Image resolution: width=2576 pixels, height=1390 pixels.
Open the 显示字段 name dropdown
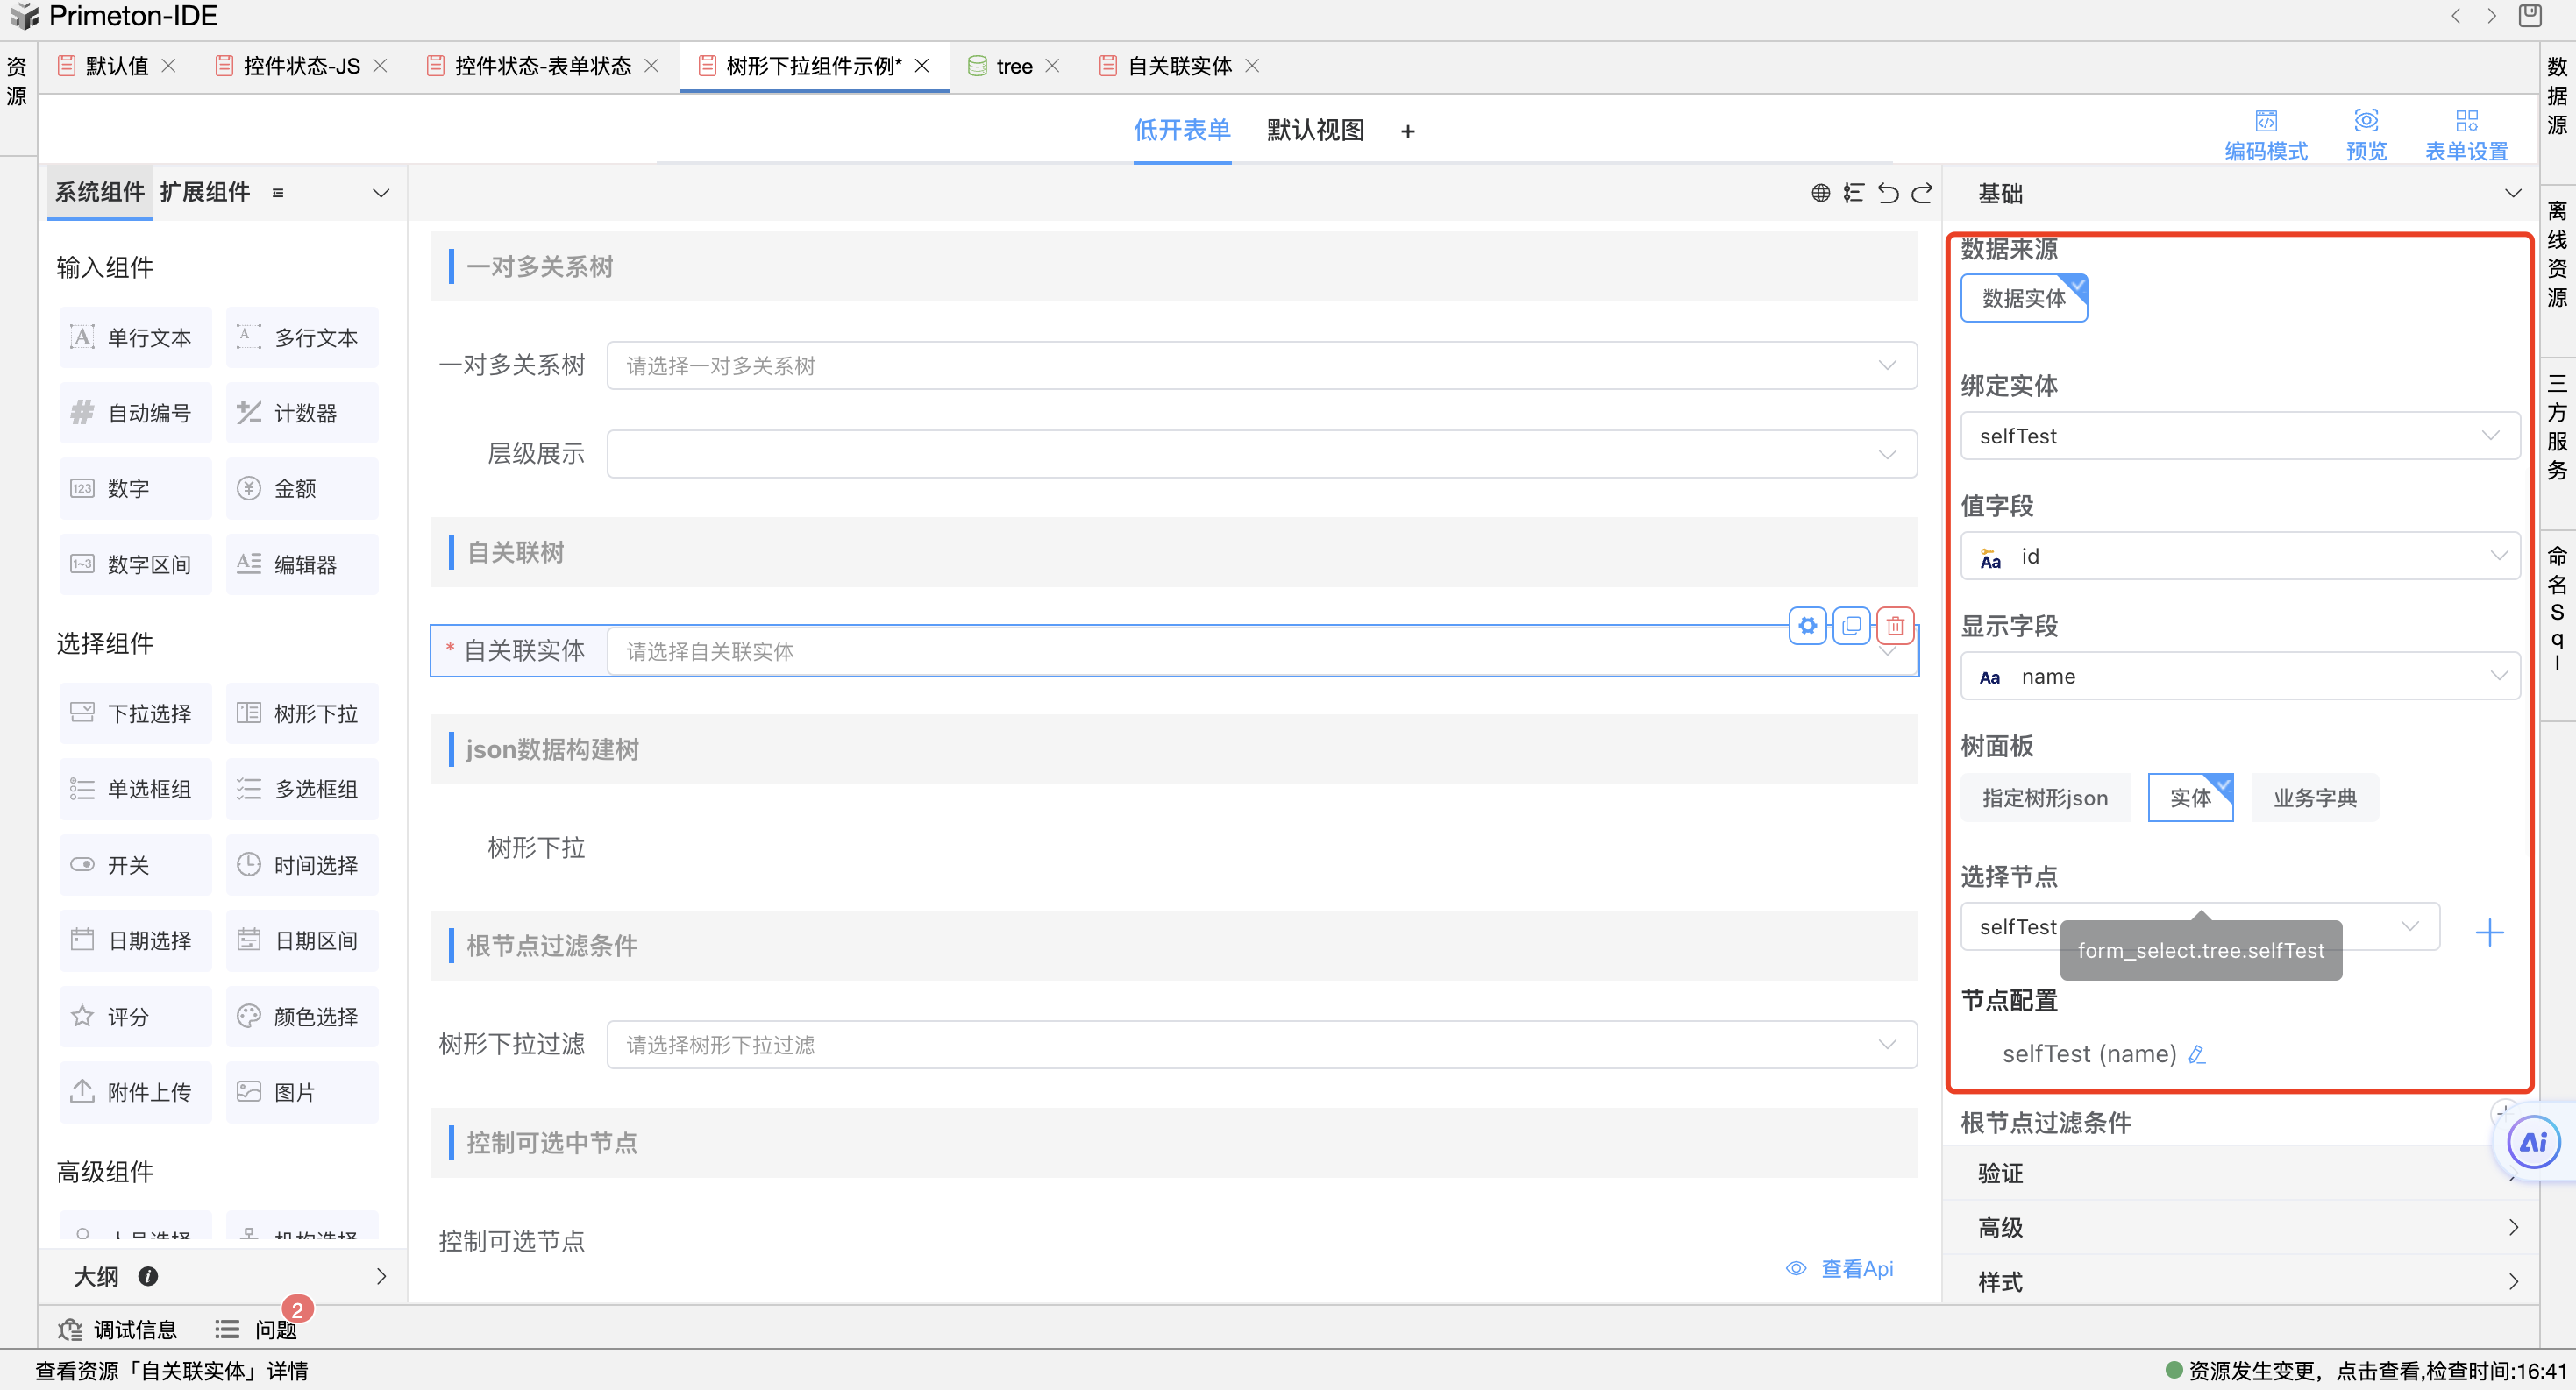pyautogui.click(x=2238, y=677)
